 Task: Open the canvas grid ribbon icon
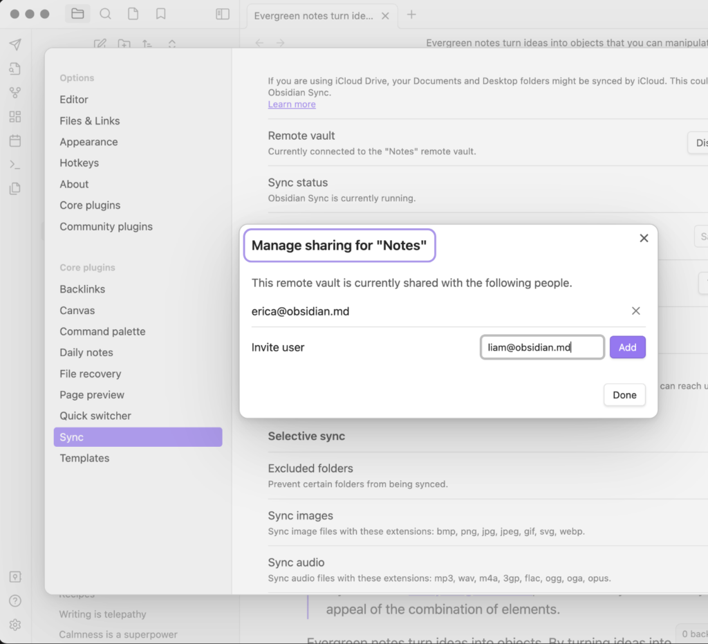tap(15, 116)
